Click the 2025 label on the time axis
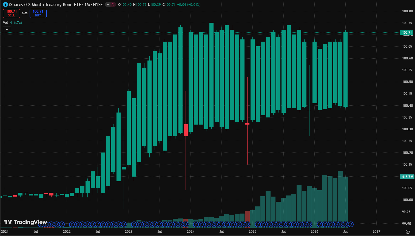 [x=252, y=232]
